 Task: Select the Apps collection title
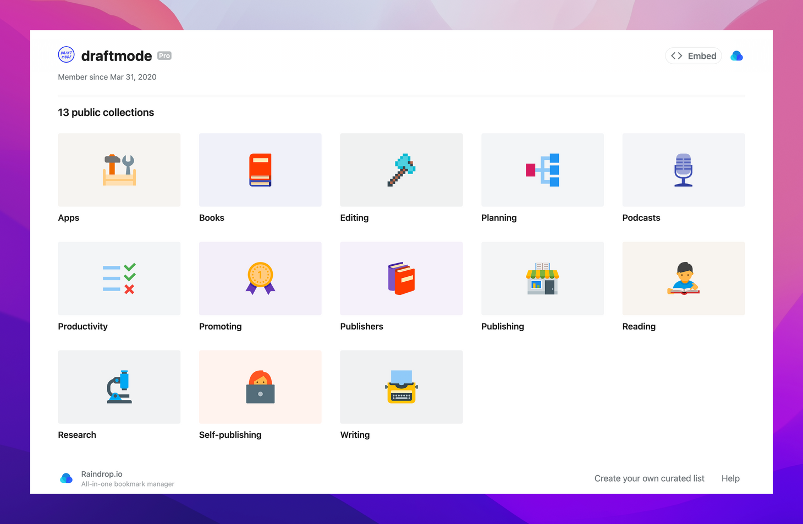pyautogui.click(x=69, y=218)
